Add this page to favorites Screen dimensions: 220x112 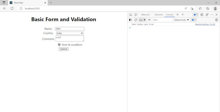192,9
